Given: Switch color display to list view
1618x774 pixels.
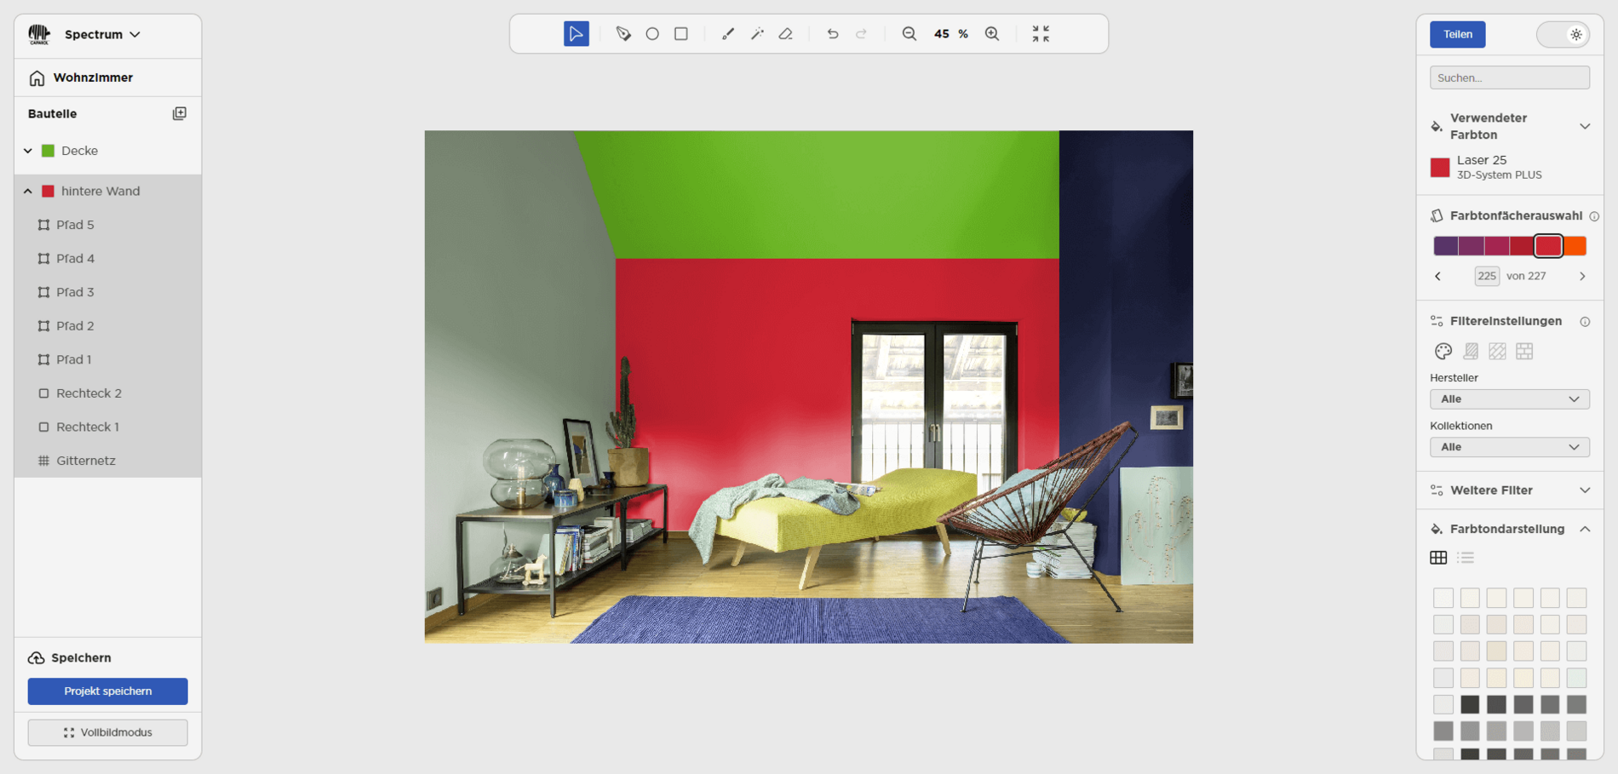Looking at the screenshot, I should click(x=1466, y=558).
